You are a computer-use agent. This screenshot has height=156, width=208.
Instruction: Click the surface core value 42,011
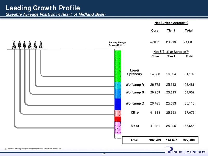[x=155, y=42]
